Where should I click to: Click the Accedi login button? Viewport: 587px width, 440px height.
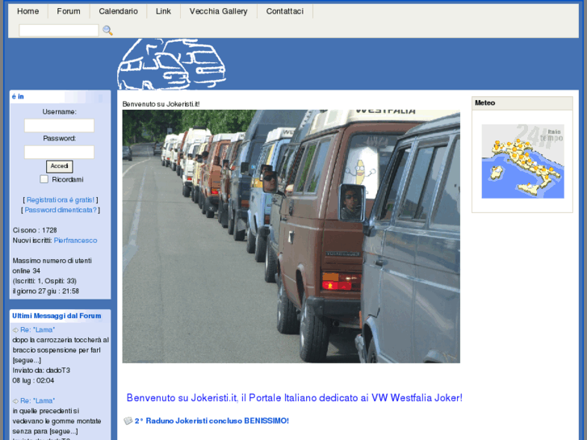(x=59, y=166)
